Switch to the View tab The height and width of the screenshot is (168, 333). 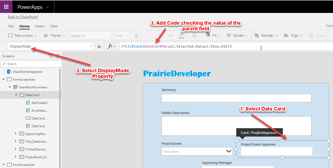[x=54, y=26]
